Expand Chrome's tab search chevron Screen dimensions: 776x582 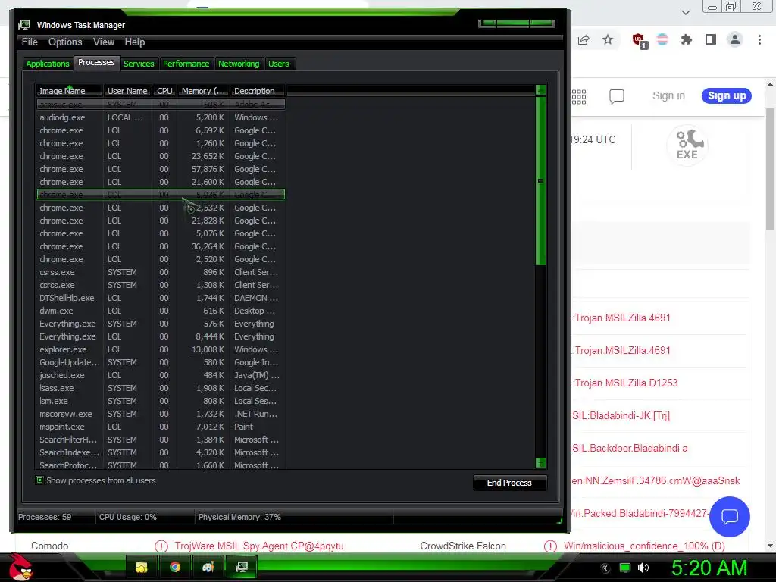point(685,13)
